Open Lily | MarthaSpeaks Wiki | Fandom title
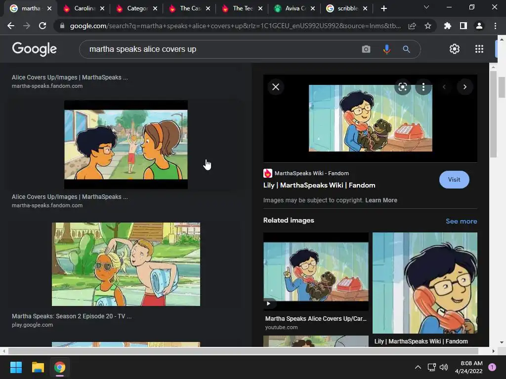The height and width of the screenshot is (379, 506). click(319, 185)
